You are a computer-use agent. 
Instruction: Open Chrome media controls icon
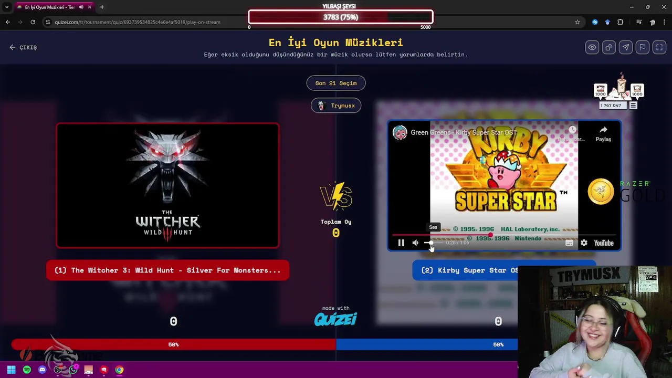pos(639,22)
